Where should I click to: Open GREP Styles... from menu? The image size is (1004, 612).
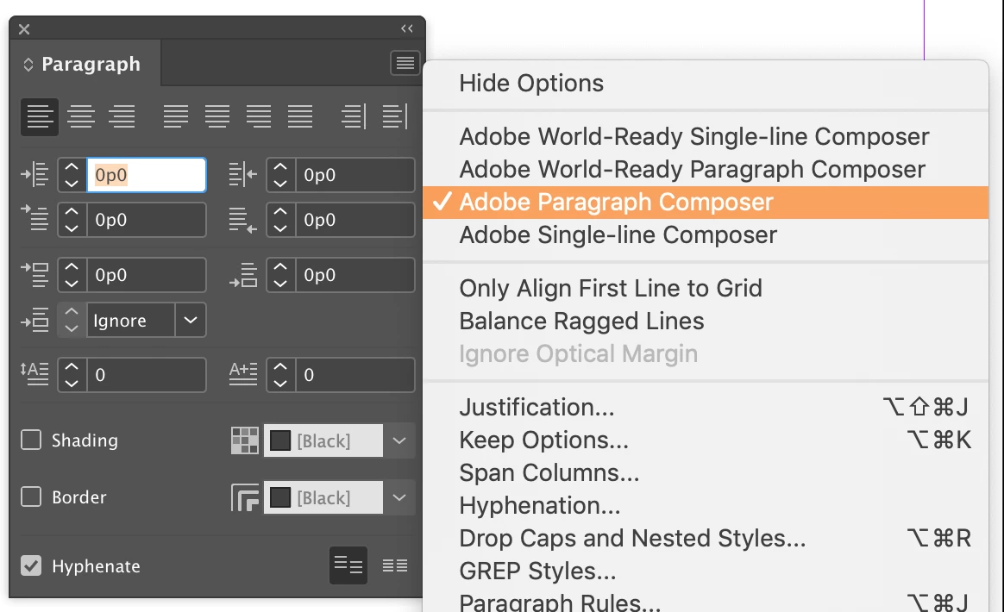pyautogui.click(x=706, y=571)
